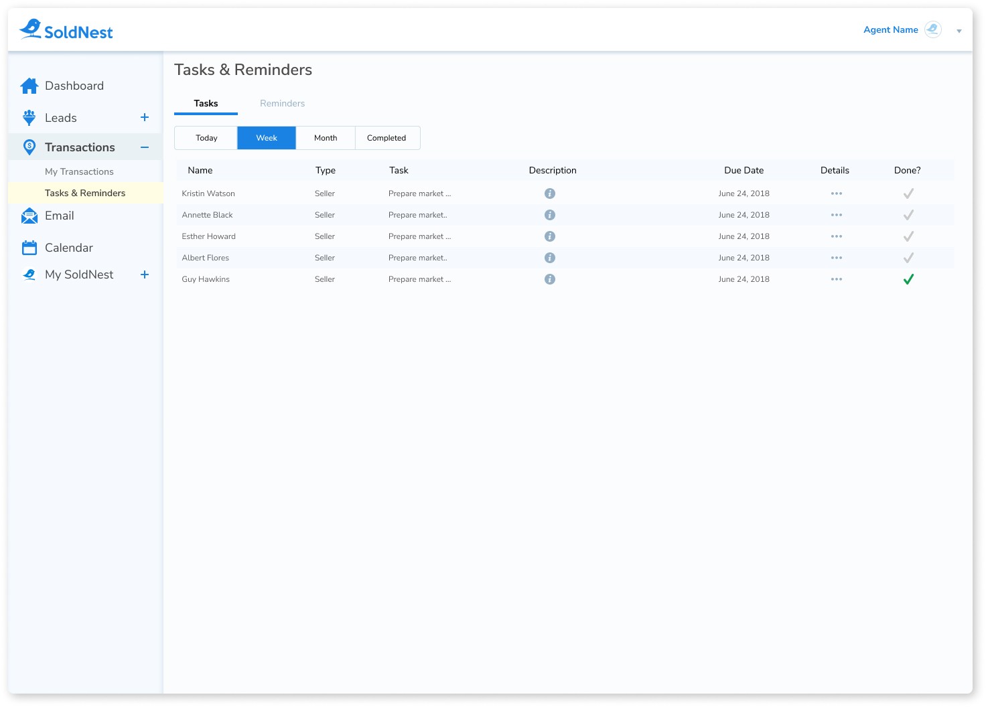Viewport: 986px width, 707px height.
Task: Filter tasks by Week
Action: click(x=267, y=138)
